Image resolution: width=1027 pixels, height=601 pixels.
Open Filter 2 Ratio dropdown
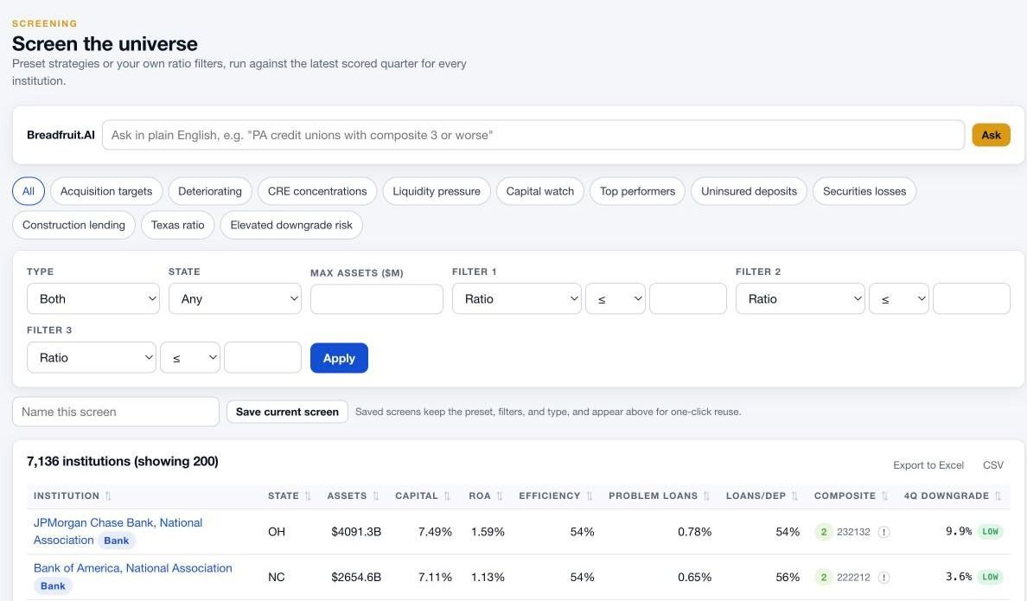800,299
